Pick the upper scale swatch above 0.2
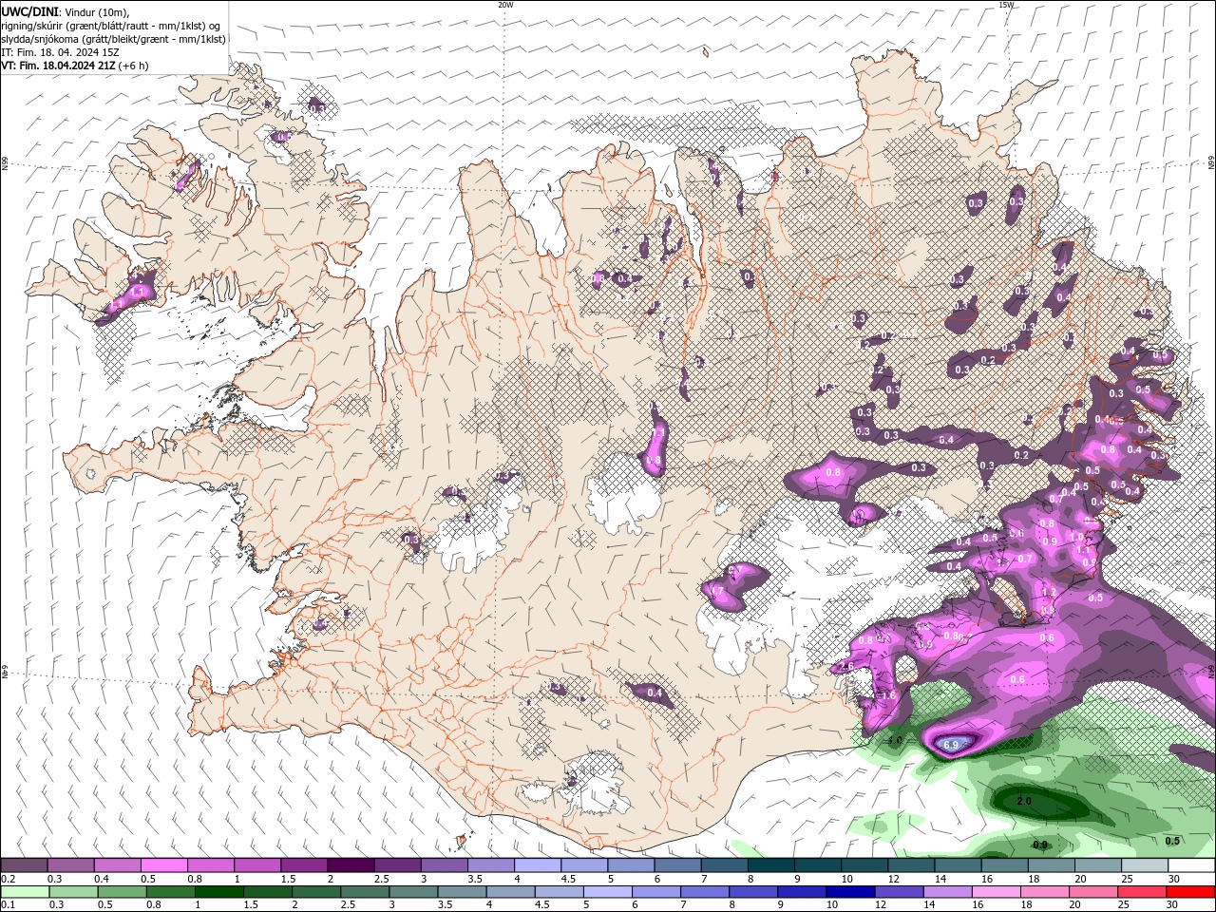This screenshot has height=912, width=1216. 24,865
